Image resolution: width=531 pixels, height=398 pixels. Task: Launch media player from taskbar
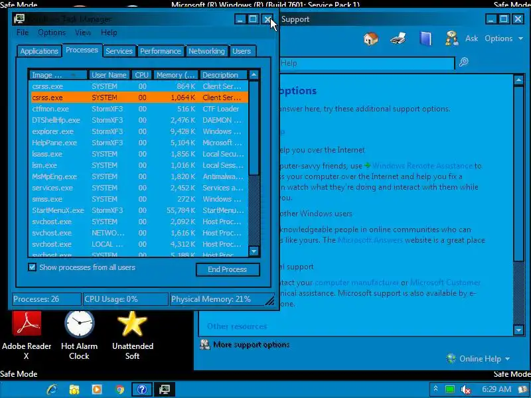tap(96, 389)
